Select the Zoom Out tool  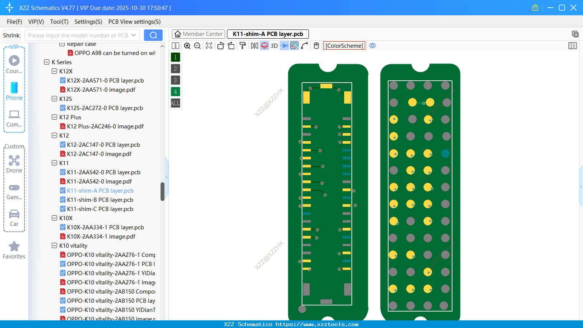(x=197, y=45)
